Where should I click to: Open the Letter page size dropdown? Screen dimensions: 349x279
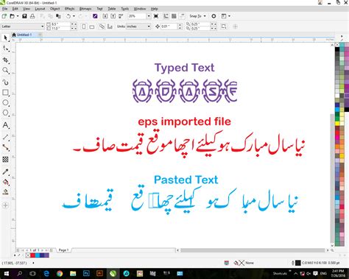tap(43, 27)
